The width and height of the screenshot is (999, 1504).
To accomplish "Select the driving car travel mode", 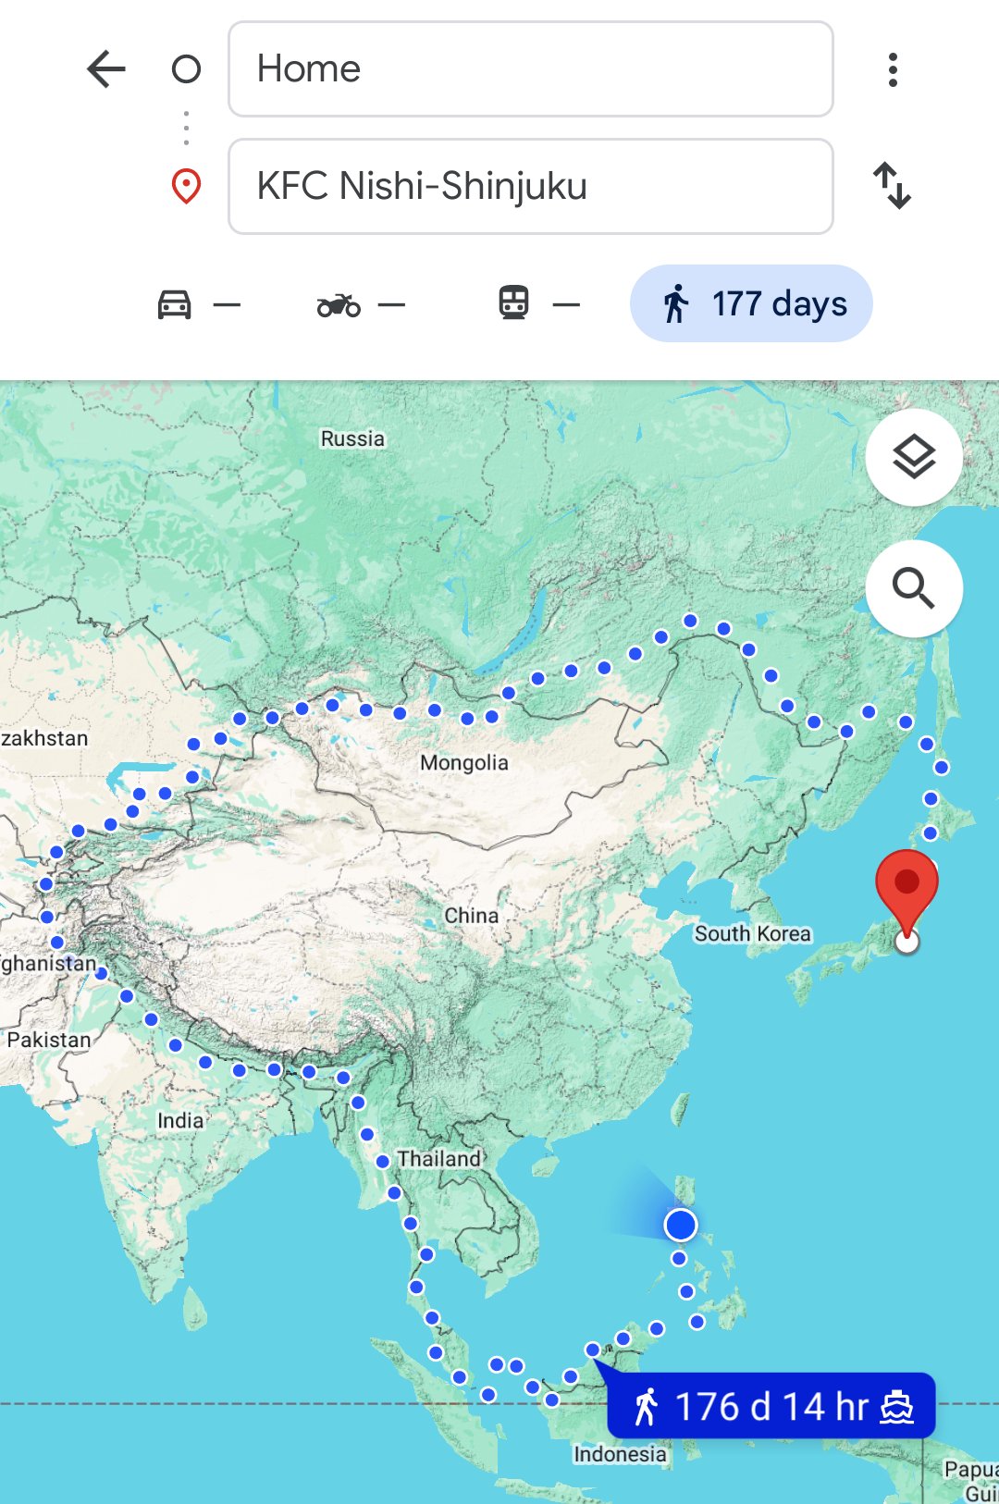I will pos(197,304).
